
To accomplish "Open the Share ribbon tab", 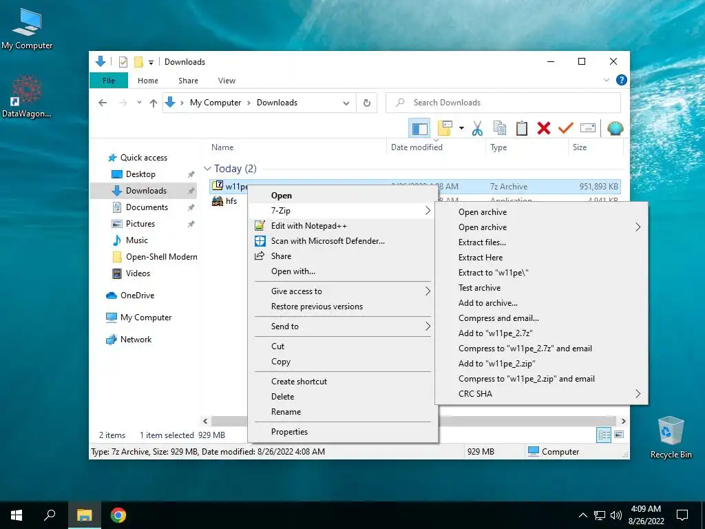I will pos(188,81).
